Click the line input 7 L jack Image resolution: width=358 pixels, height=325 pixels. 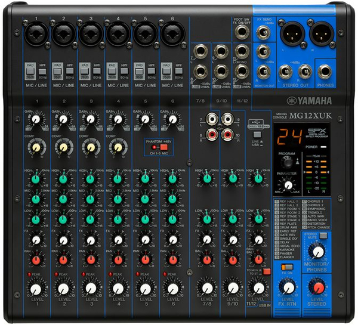200,52
